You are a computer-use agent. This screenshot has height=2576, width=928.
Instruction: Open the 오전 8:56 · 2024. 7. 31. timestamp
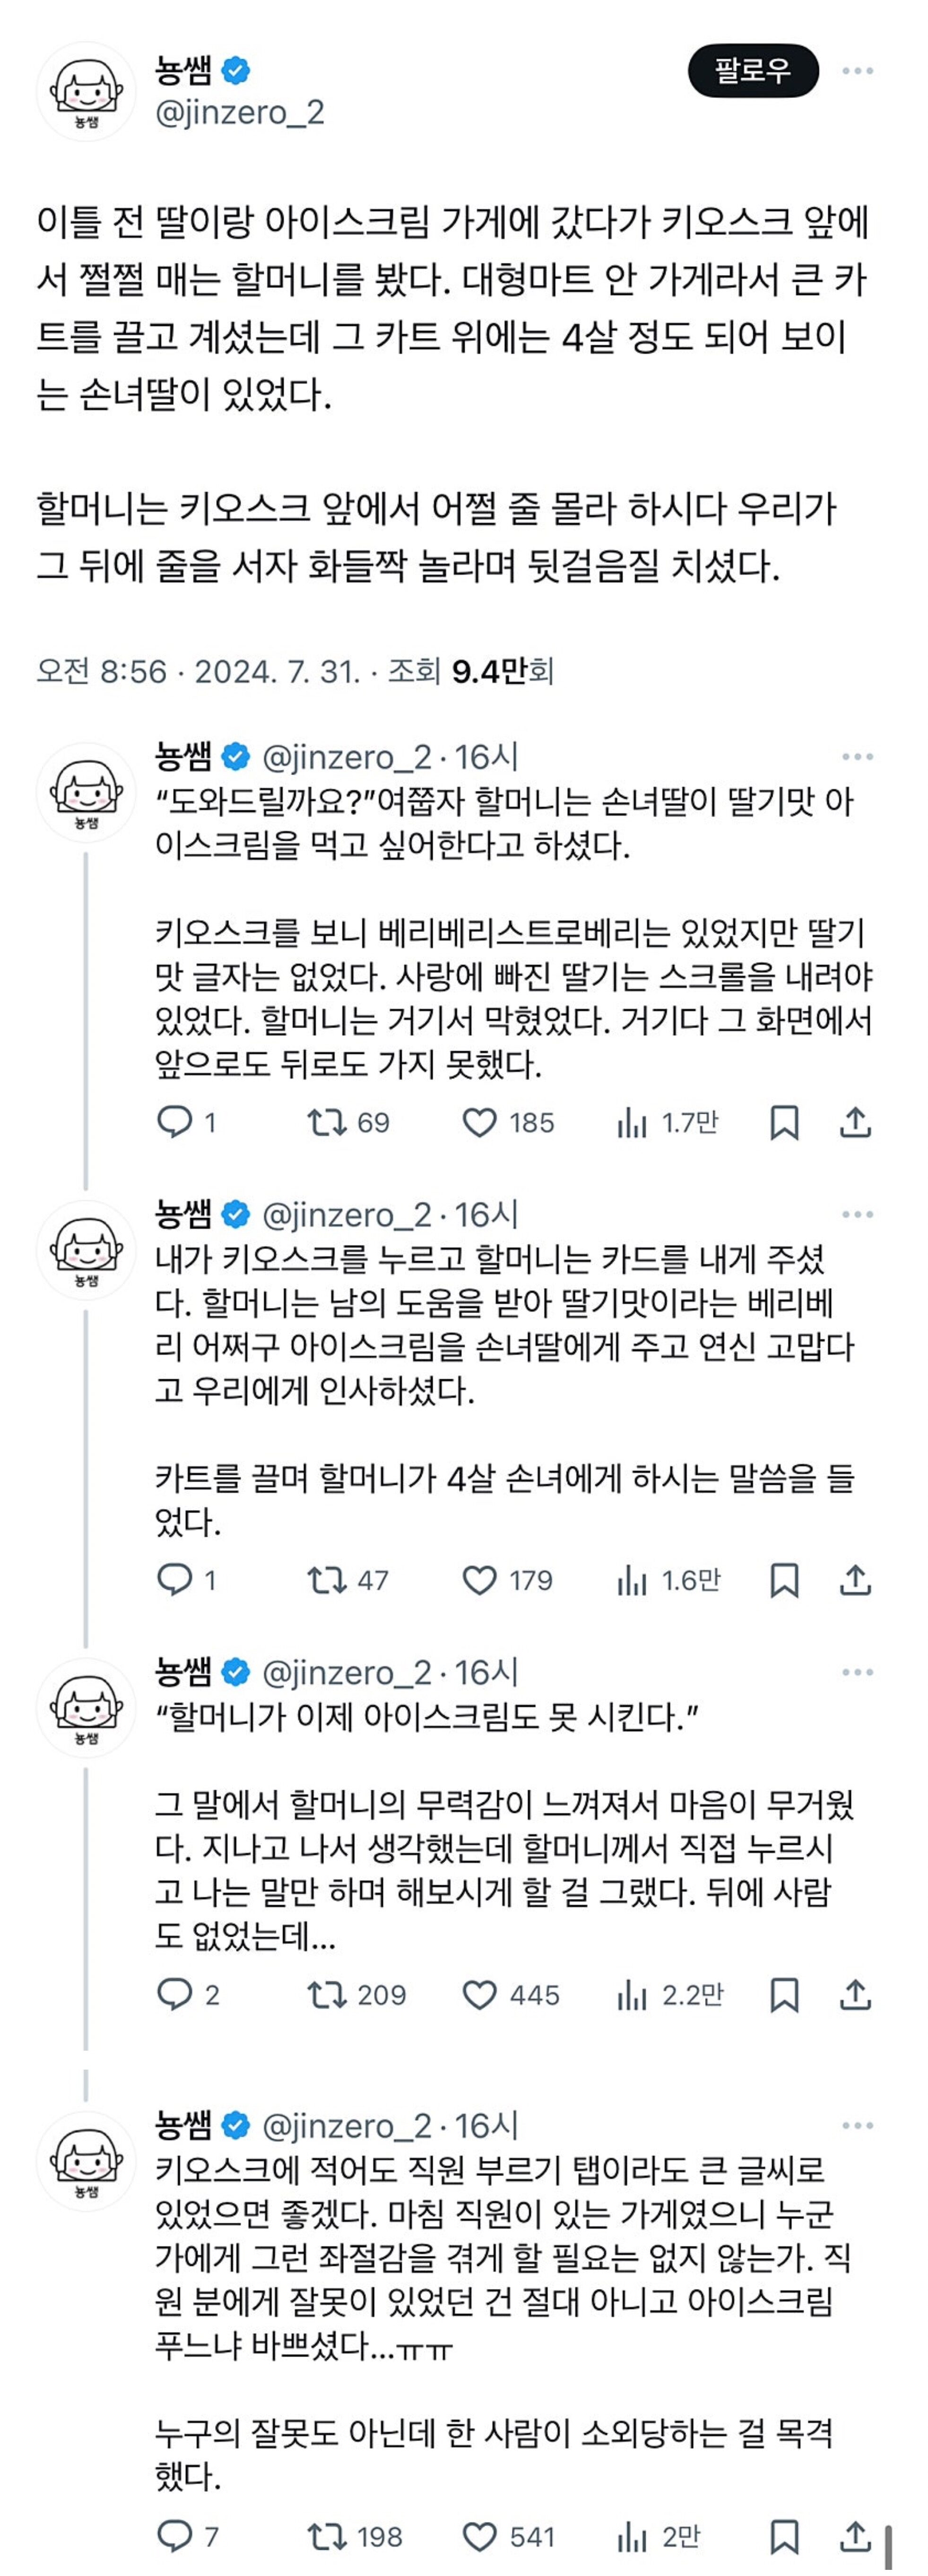click(198, 670)
